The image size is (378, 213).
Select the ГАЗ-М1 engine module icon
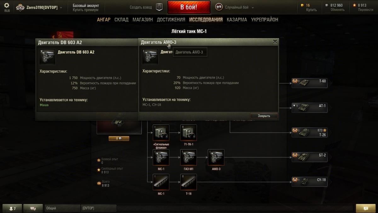pos(188,157)
